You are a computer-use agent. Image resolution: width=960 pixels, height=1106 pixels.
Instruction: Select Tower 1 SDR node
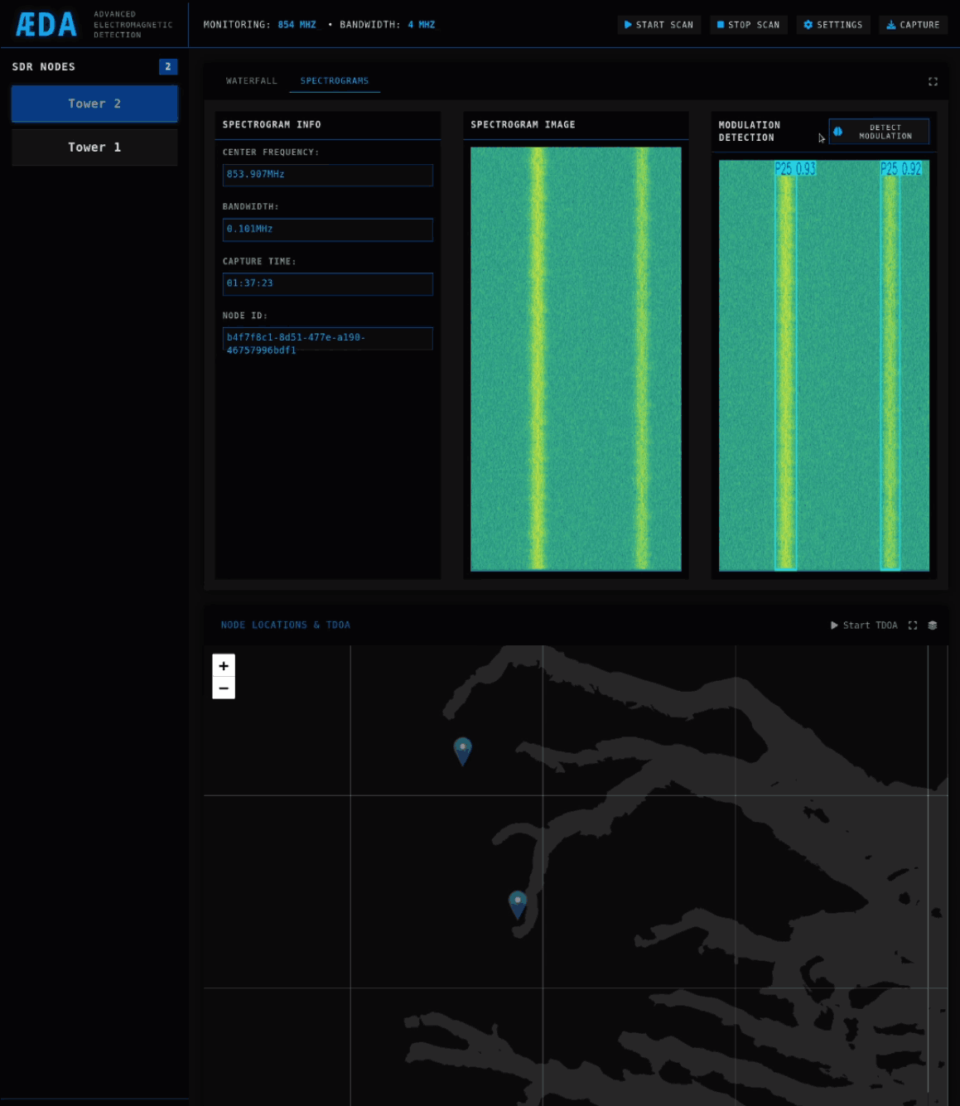click(94, 147)
